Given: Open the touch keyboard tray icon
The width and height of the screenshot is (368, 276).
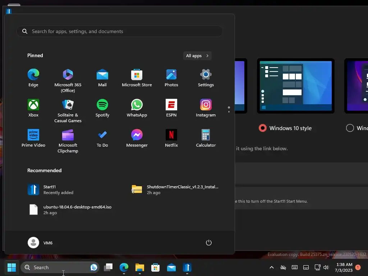Looking at the screenshot, I should pos(295,267).
